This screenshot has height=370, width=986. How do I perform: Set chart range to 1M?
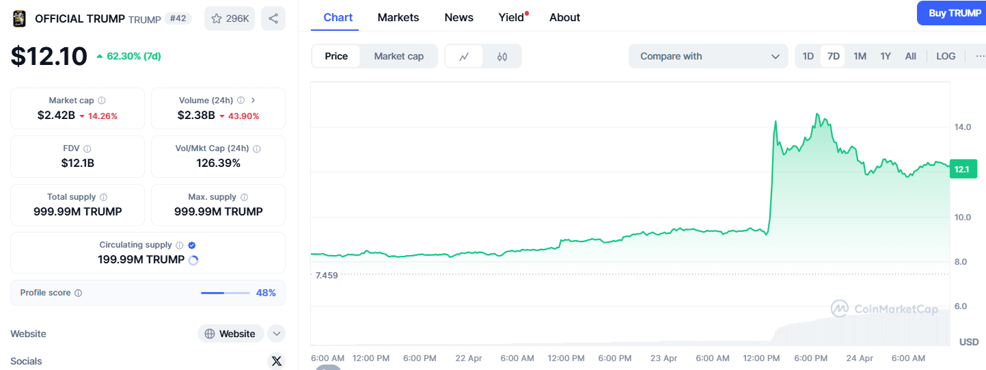860,56
